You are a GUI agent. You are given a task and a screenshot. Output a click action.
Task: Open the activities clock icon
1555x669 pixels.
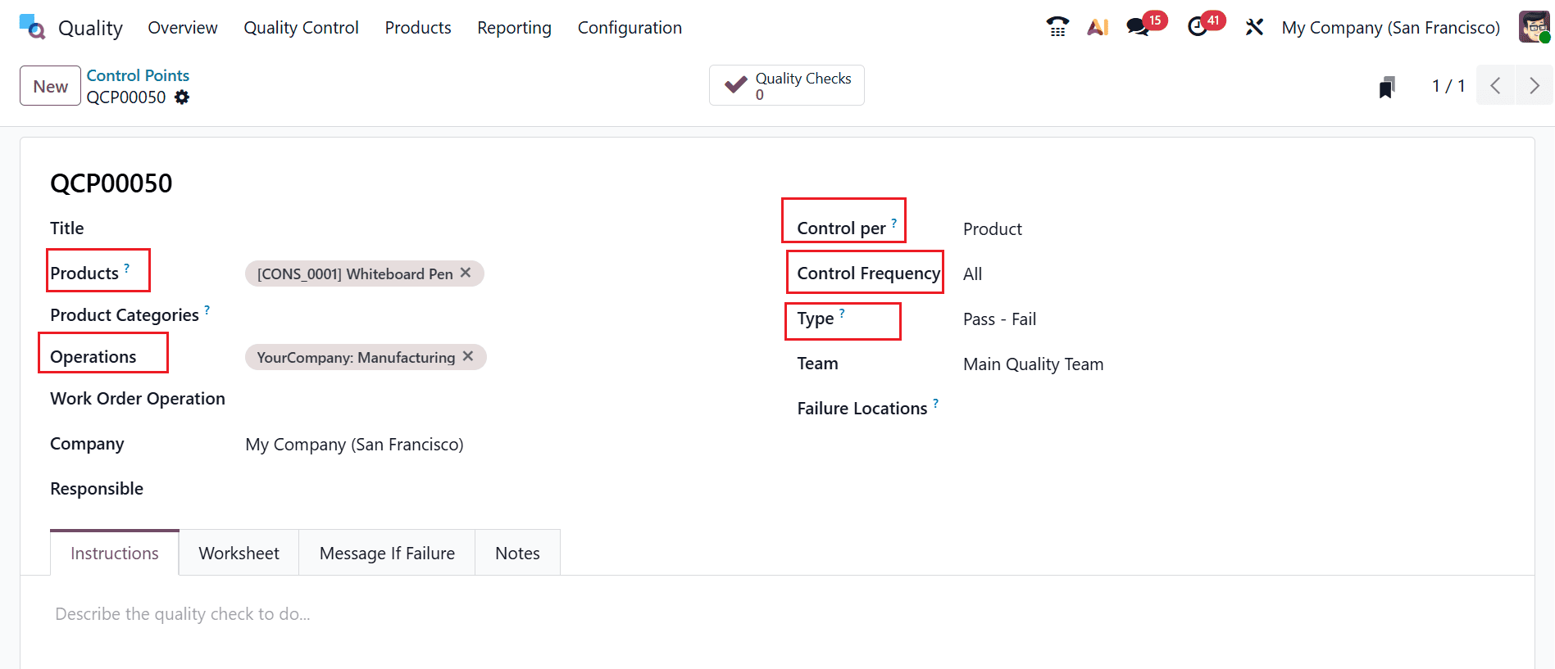coord(1198,27)
